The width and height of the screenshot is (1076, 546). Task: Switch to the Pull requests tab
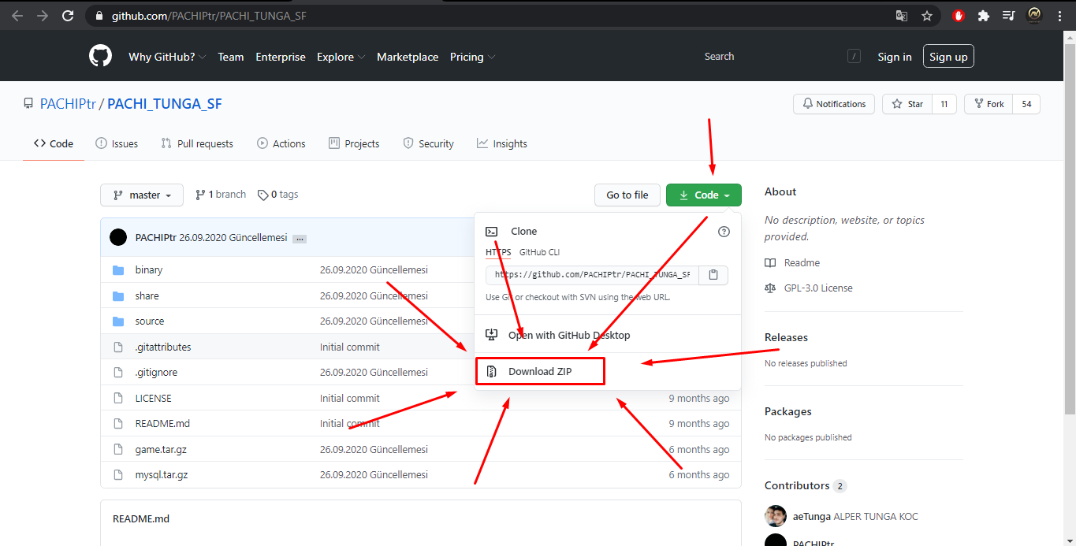point(197,143)
